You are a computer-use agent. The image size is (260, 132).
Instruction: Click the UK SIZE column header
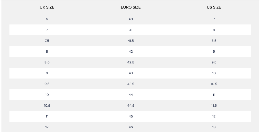(x=47, y=7)
